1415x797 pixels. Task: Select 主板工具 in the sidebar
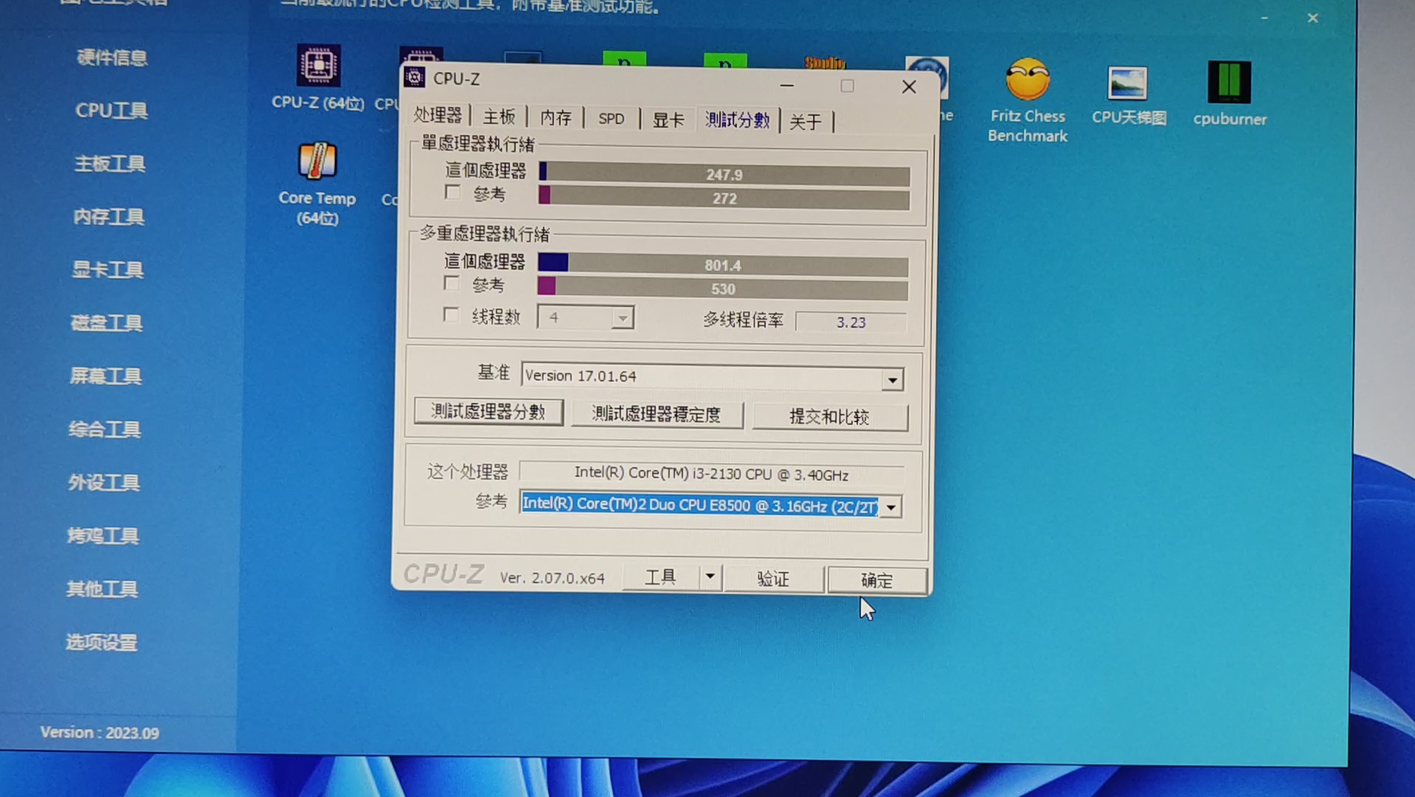110,164
